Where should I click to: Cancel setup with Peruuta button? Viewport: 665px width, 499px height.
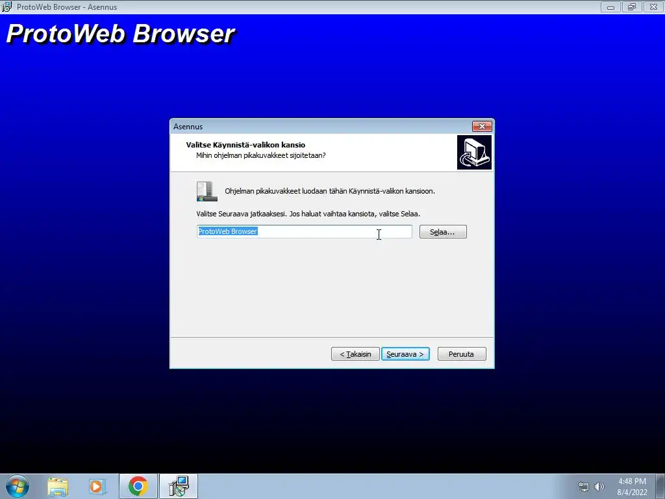click(462, 354)
